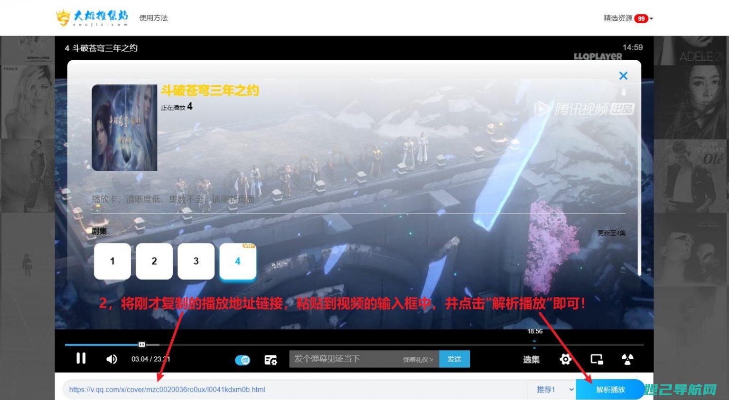Open danmaku settings icon next to toggle
729x400 pixels.
tap(271, 360)
